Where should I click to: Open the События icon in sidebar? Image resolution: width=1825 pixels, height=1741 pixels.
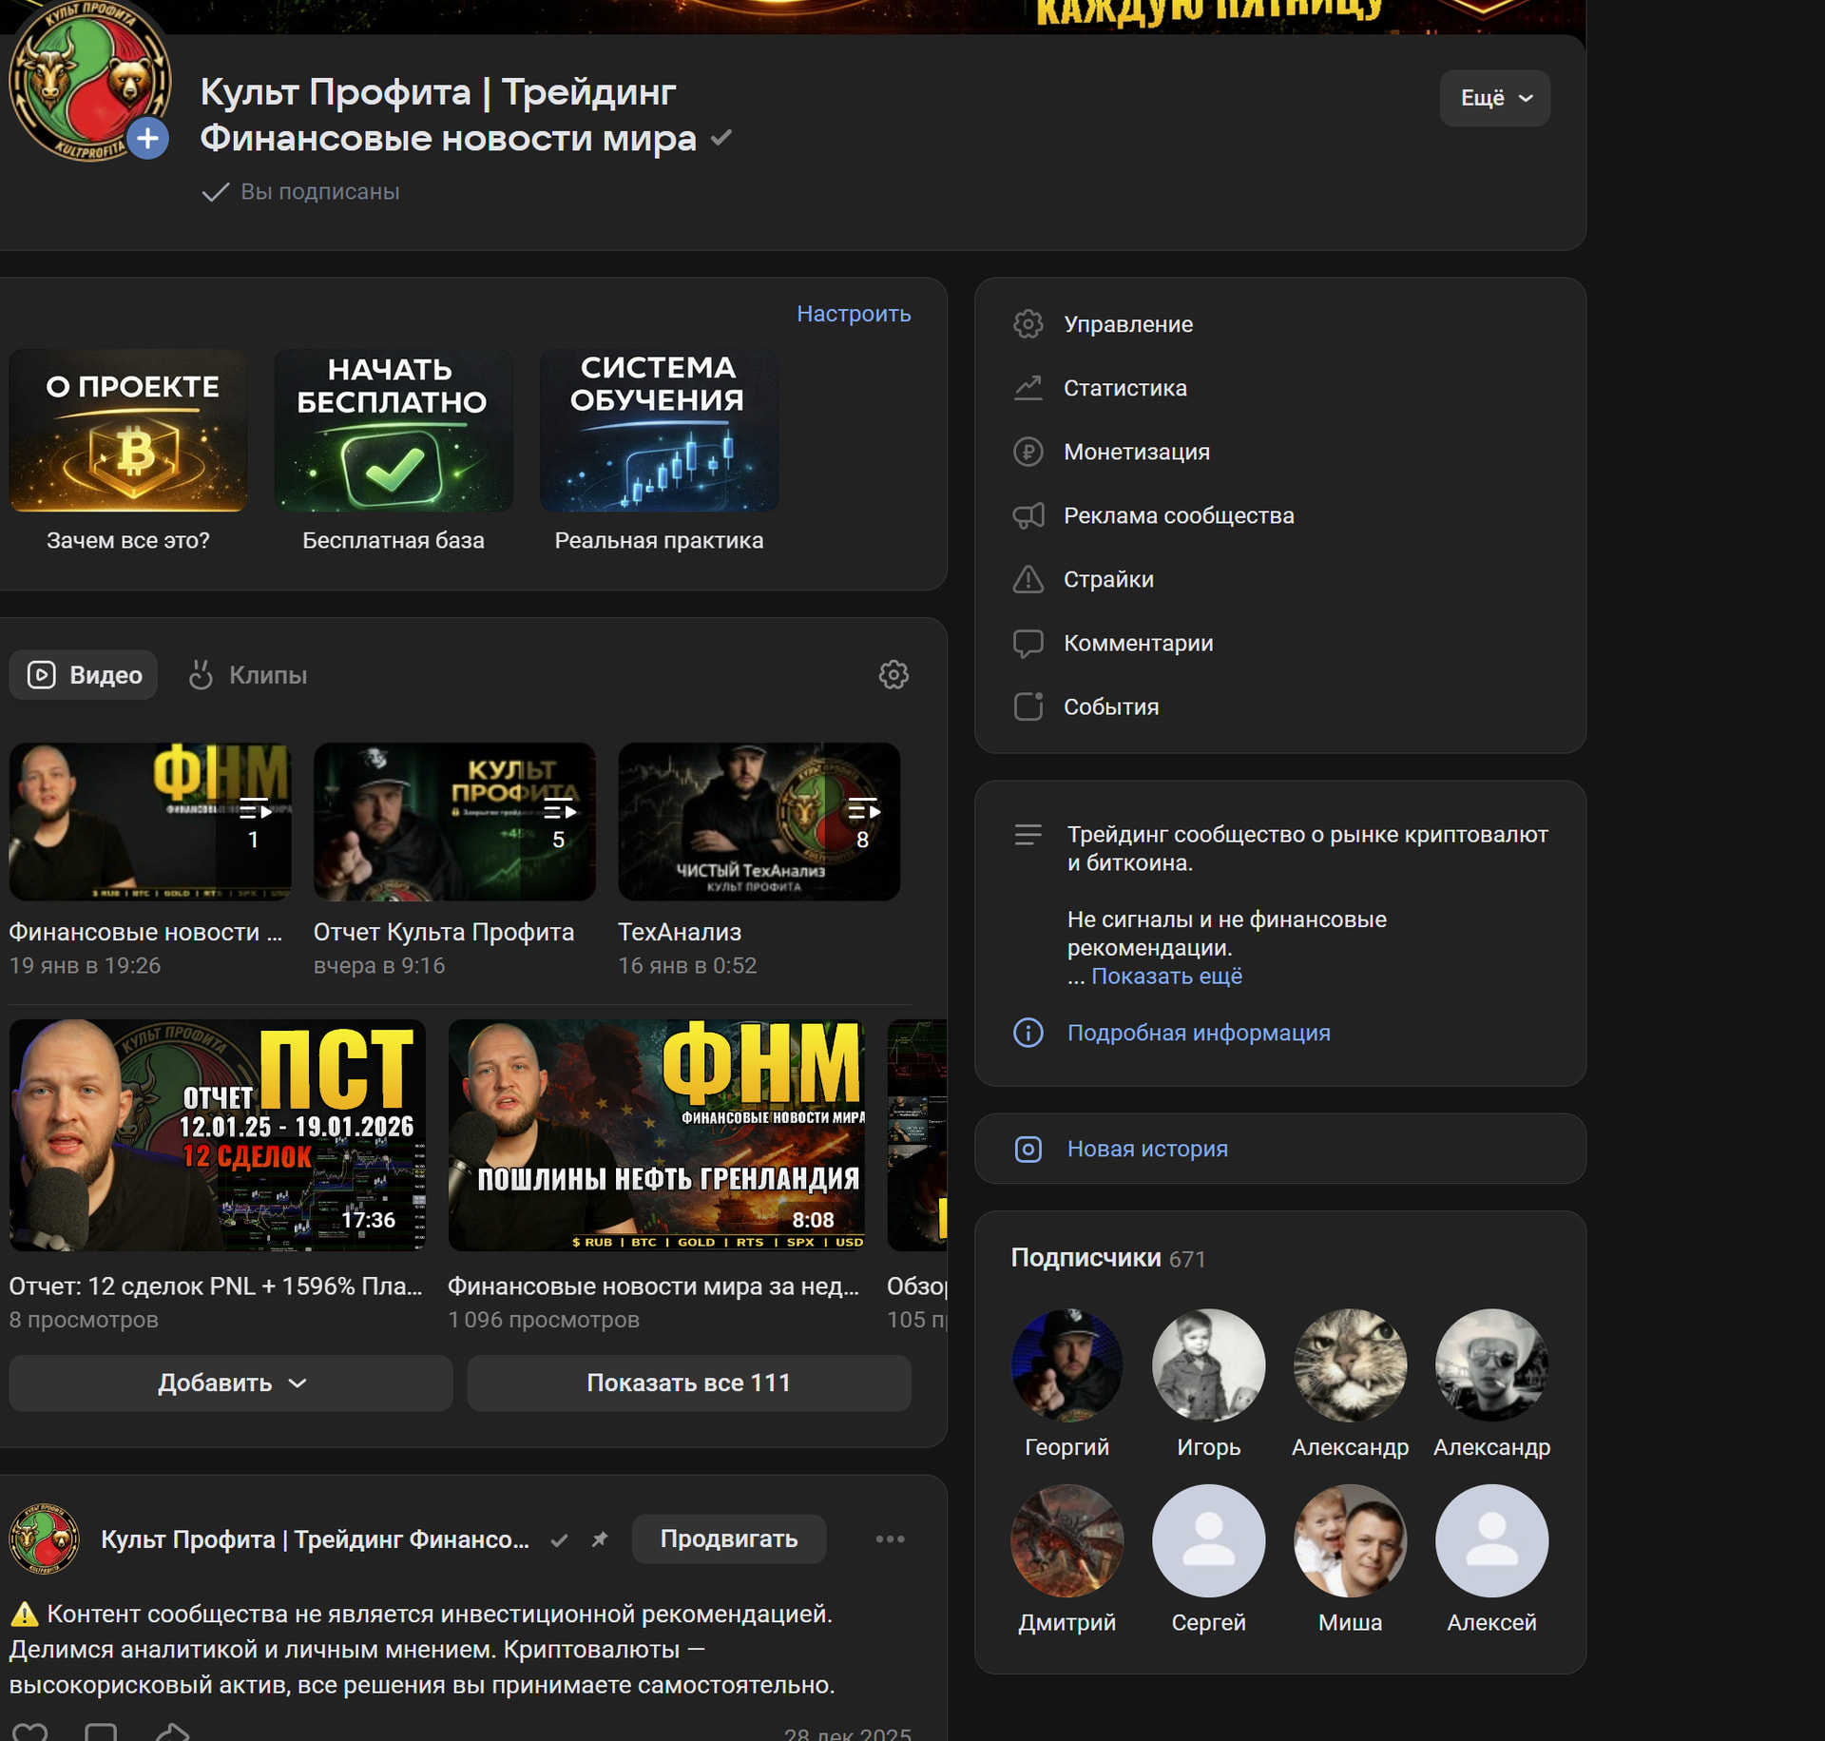coord(1028,706)
